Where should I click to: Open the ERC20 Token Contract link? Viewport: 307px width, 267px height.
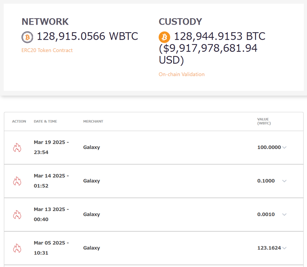click(47, 50)
